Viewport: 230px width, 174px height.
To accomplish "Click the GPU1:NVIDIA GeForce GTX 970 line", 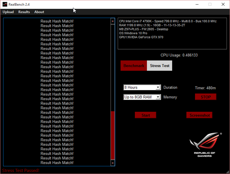I will (x=141, y=37).
